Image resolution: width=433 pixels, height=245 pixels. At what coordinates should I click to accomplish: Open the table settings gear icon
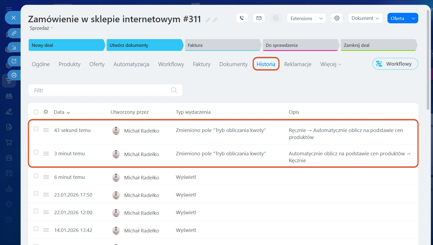click(x=46, y=112)
